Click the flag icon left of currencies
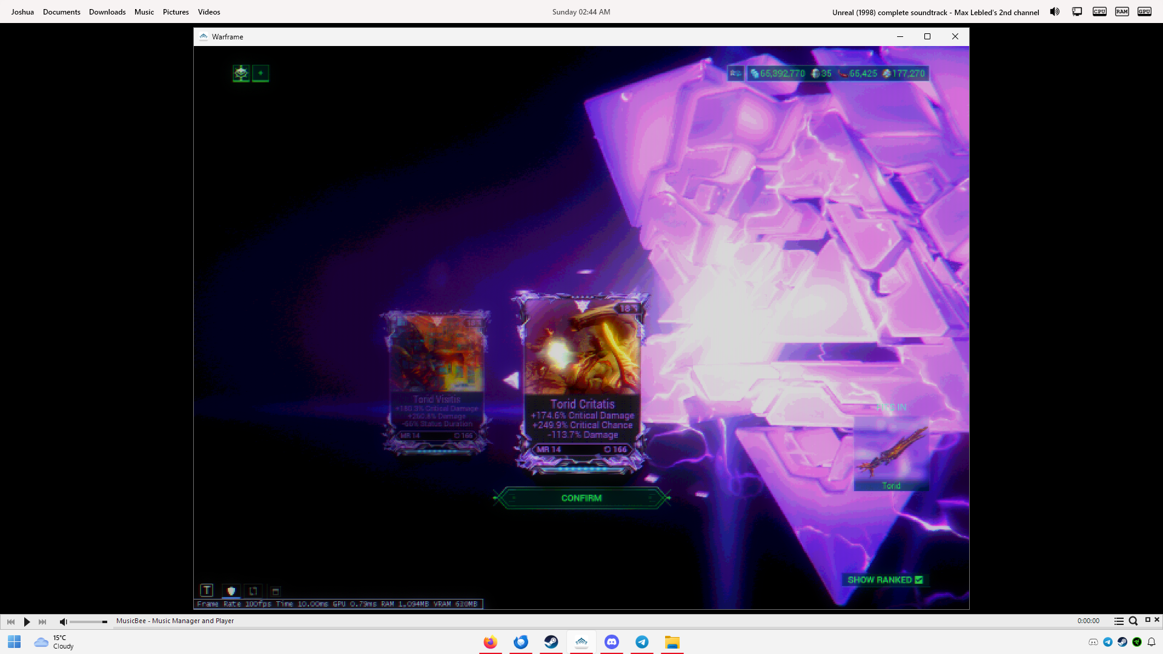This screenshot has width=1163, height=654. coord(735,73)
